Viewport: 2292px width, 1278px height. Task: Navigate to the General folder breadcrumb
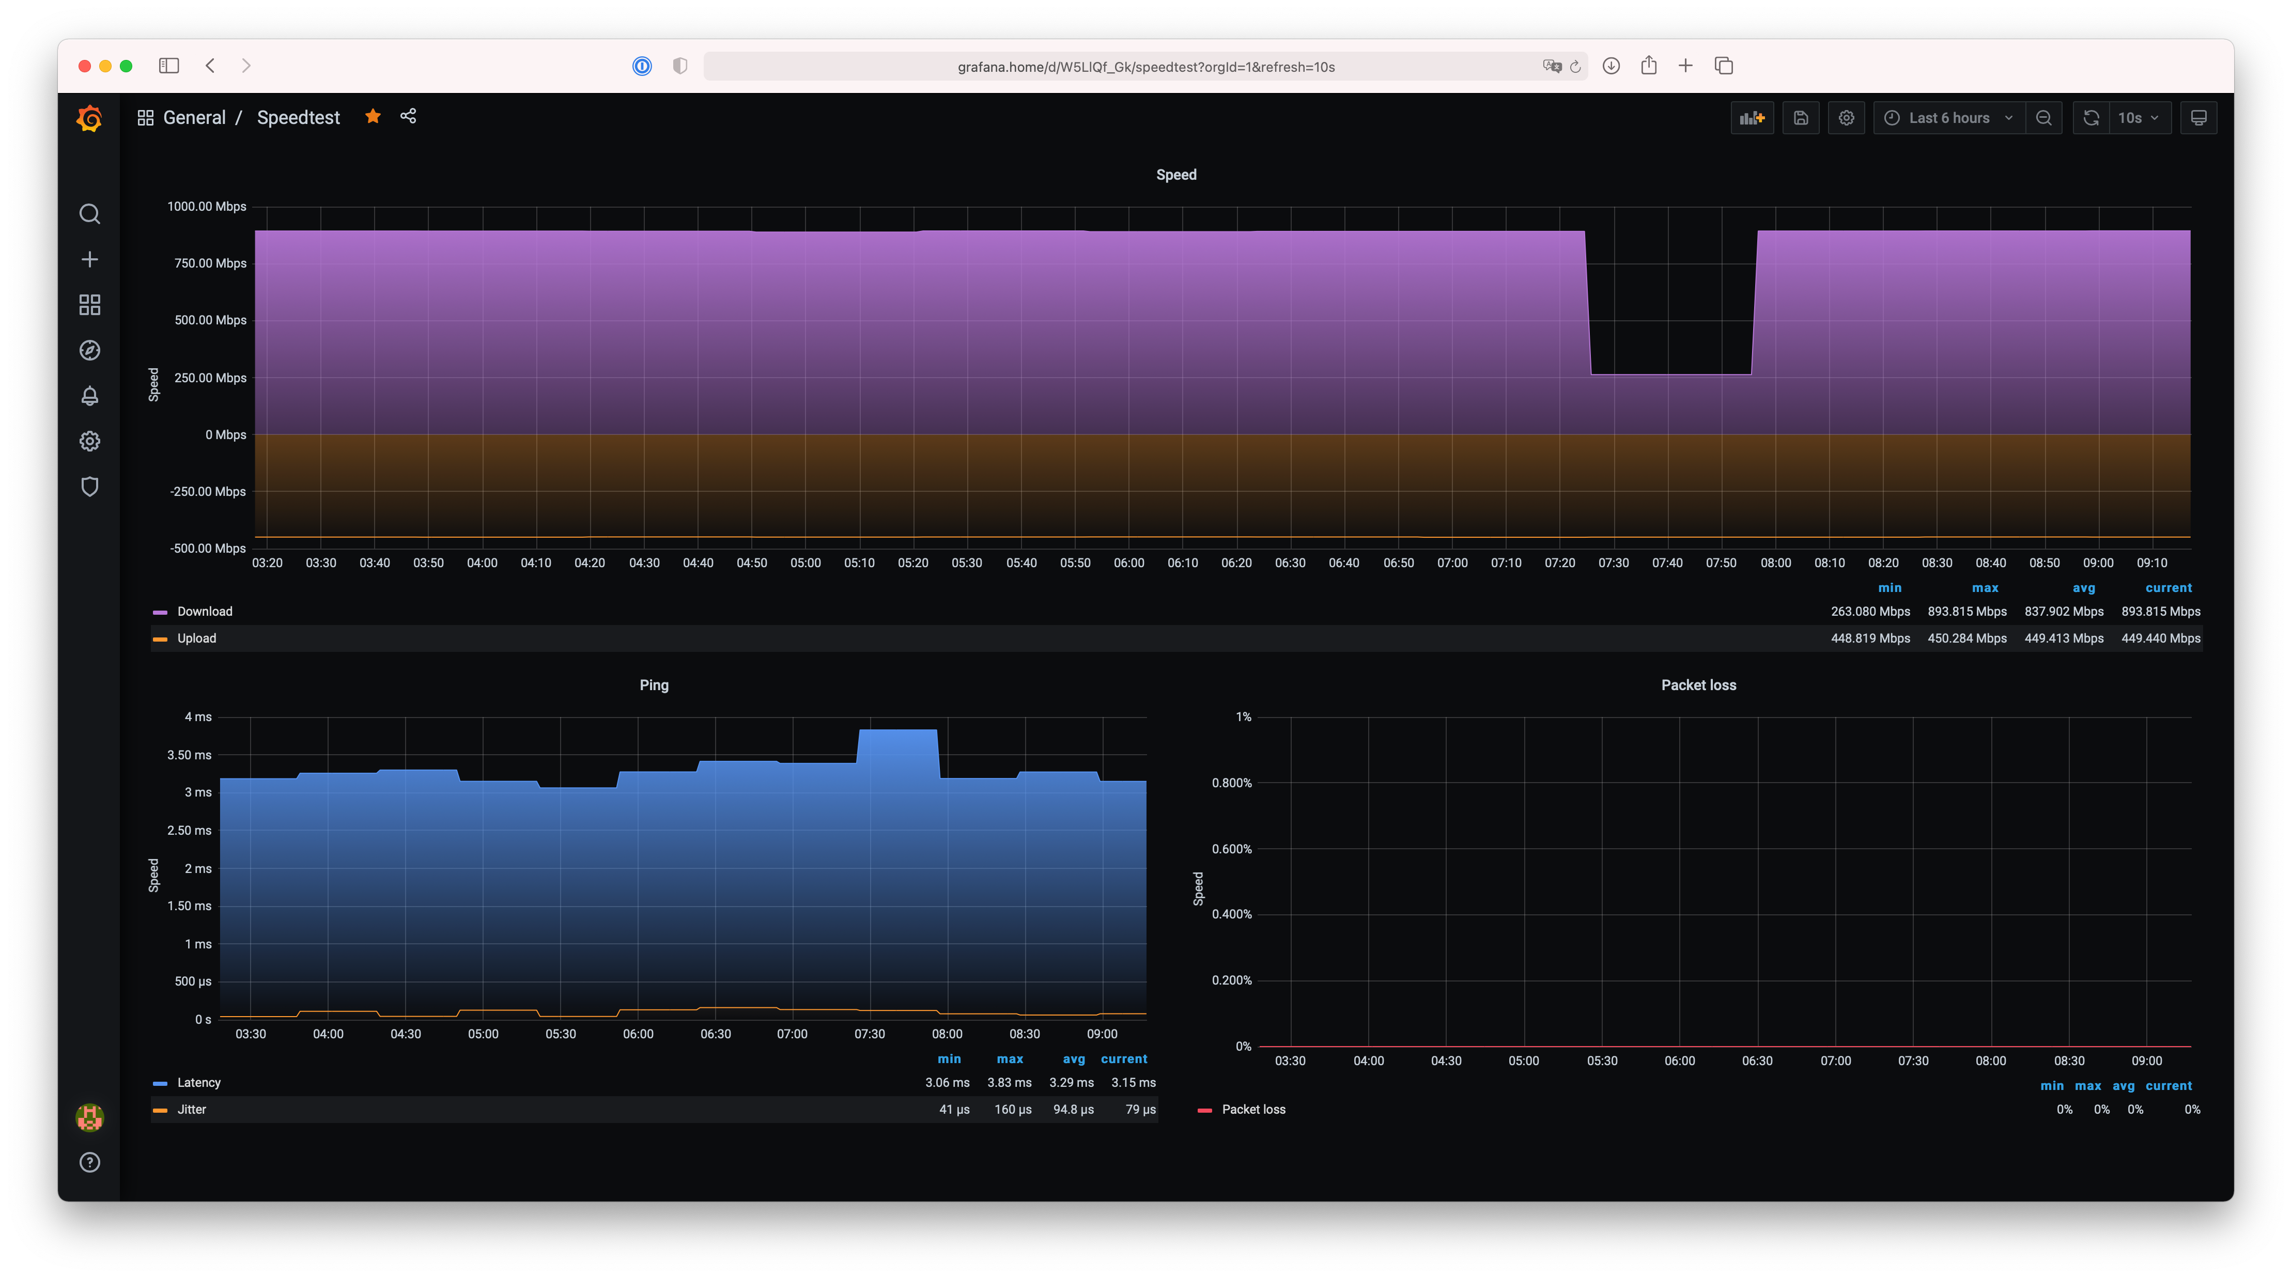[195, 117]
